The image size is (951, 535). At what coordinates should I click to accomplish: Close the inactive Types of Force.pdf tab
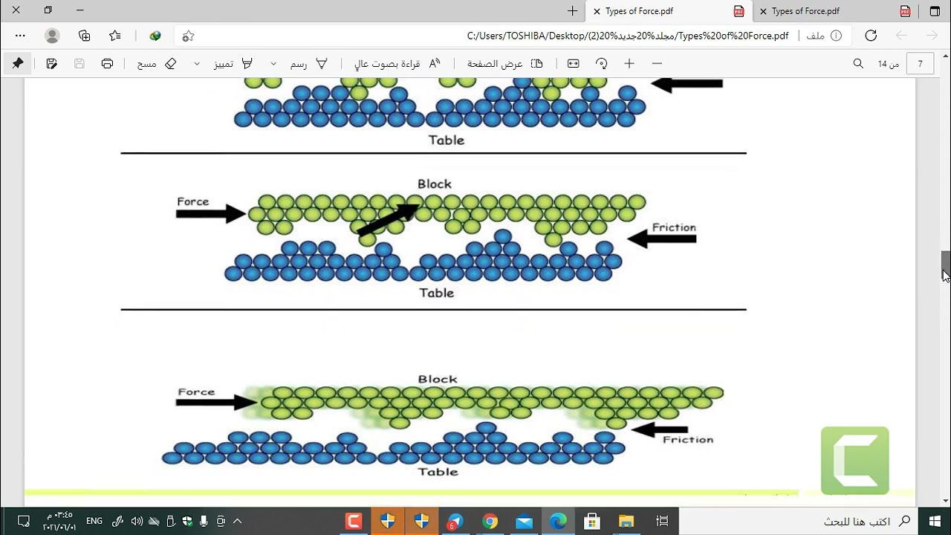763,11
